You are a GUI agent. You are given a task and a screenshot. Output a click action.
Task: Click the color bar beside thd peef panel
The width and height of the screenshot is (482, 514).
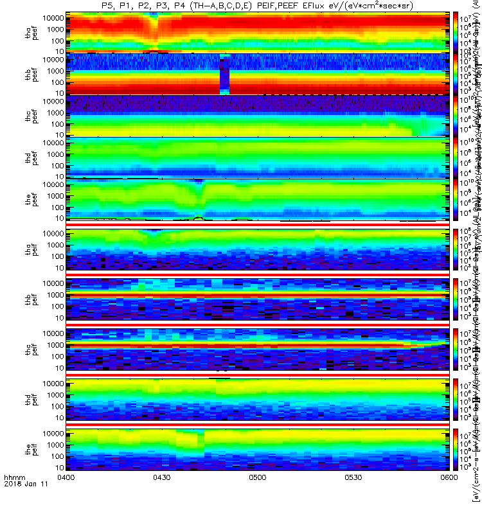click(456, 157)
